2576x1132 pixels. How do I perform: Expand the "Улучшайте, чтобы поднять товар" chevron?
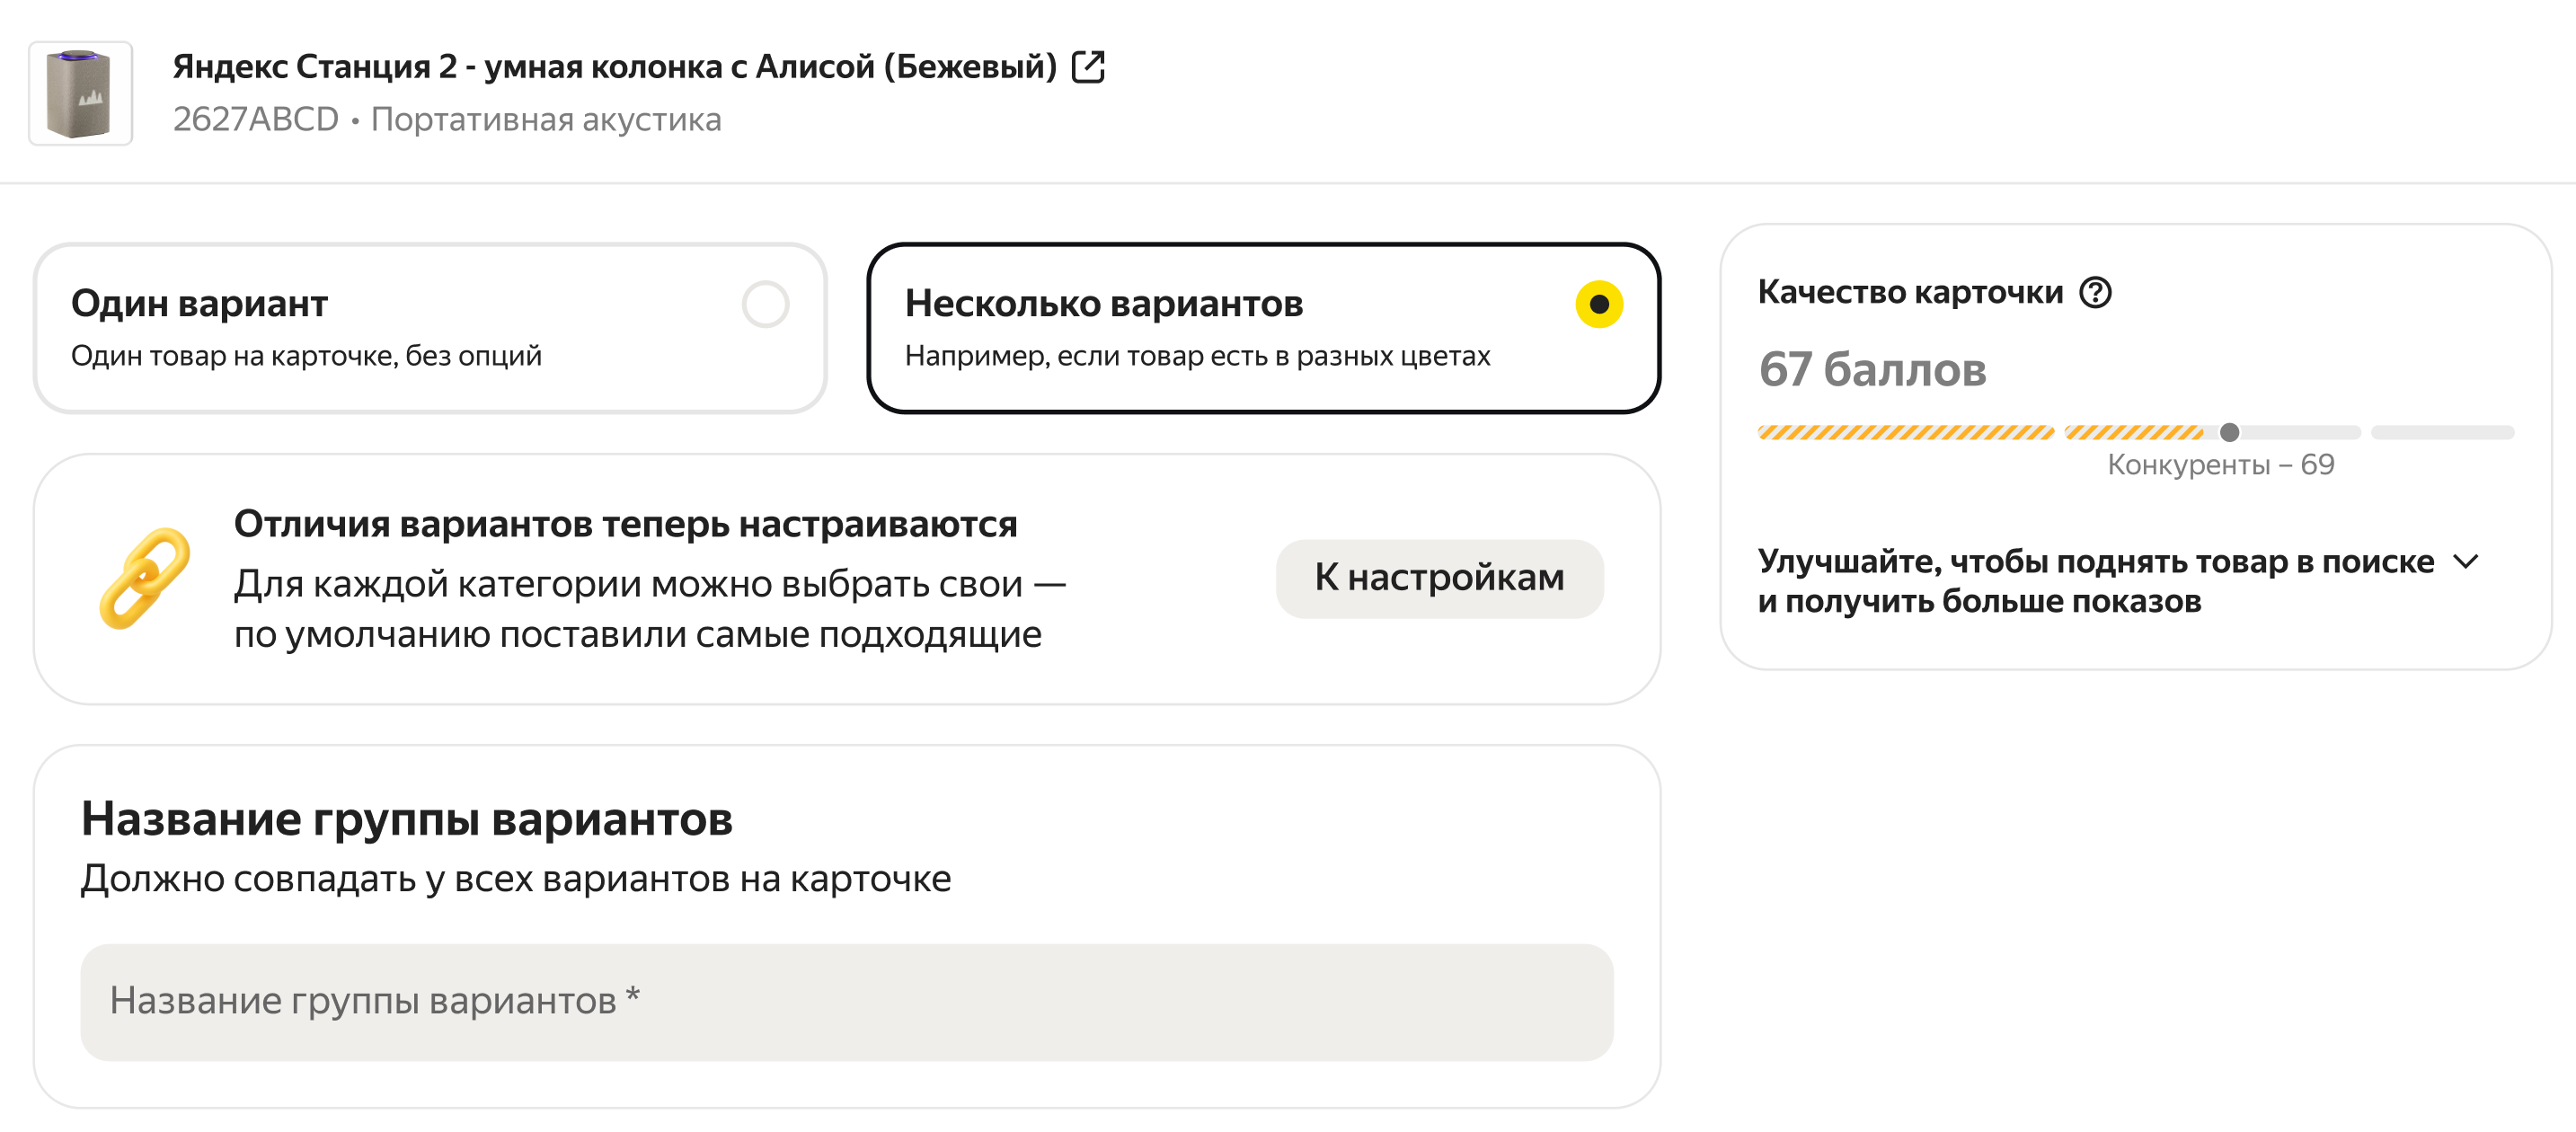tap(2466, 562)
